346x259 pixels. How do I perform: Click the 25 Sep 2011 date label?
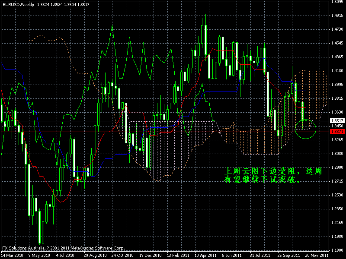coord(288,256)
